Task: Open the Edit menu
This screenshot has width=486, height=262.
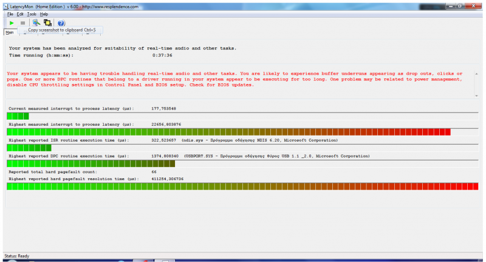Action: coord(20,13)
